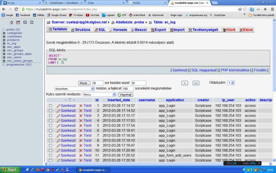This screenshot has height=173, width=276.
Task: Expand the programozas (93) database tree
Action: [4, 65]
